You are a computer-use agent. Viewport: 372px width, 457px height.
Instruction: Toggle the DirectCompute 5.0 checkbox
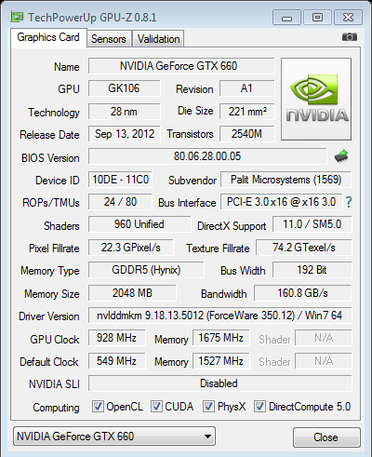(259, 406)
